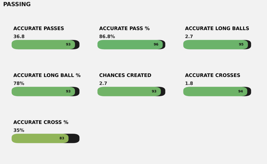Select the ACCURATE LONG BALL % label
The width and height of the screenshot is (267, 164).
pyautogui.click(x=47, y=75)
